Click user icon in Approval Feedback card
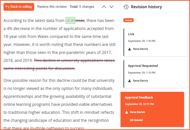Screen dimensions: 190x130 [x=126, y=112]
